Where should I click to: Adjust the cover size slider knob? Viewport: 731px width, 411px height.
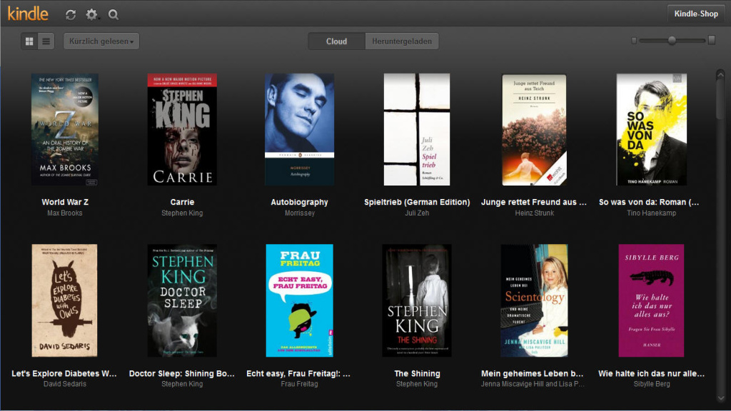click(672, 41)
